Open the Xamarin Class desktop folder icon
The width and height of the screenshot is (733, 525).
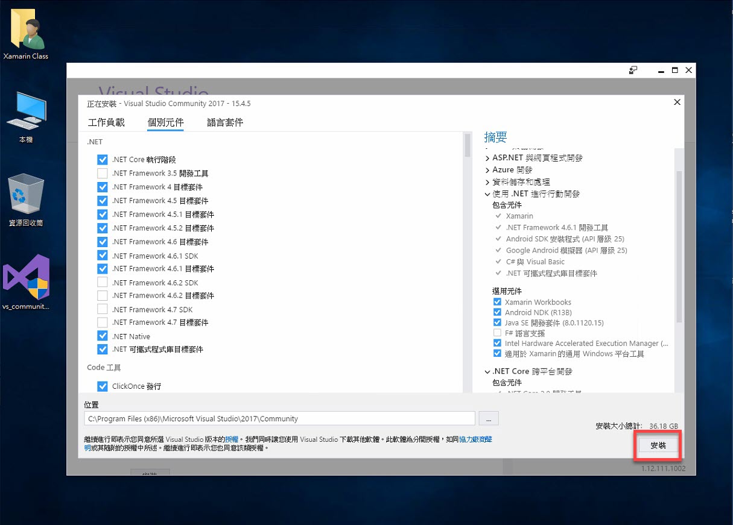[x=26, y=33]
